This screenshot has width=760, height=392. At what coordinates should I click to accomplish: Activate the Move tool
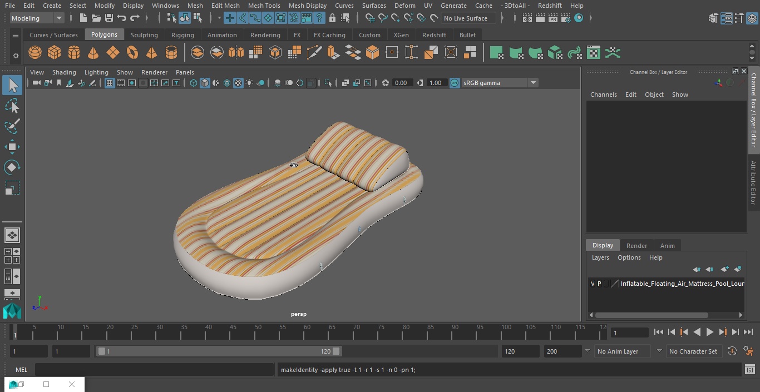click(x=12, y=147)
